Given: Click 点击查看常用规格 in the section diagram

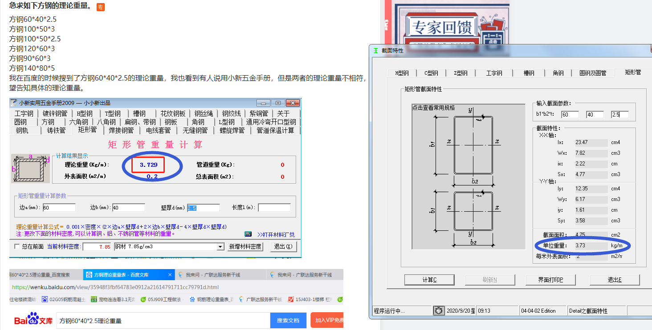Looking at the screenshot, I should point(434,108).
